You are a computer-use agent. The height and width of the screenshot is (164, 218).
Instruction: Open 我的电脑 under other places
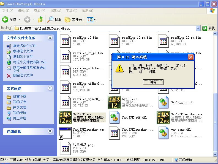tap(20, 113)
